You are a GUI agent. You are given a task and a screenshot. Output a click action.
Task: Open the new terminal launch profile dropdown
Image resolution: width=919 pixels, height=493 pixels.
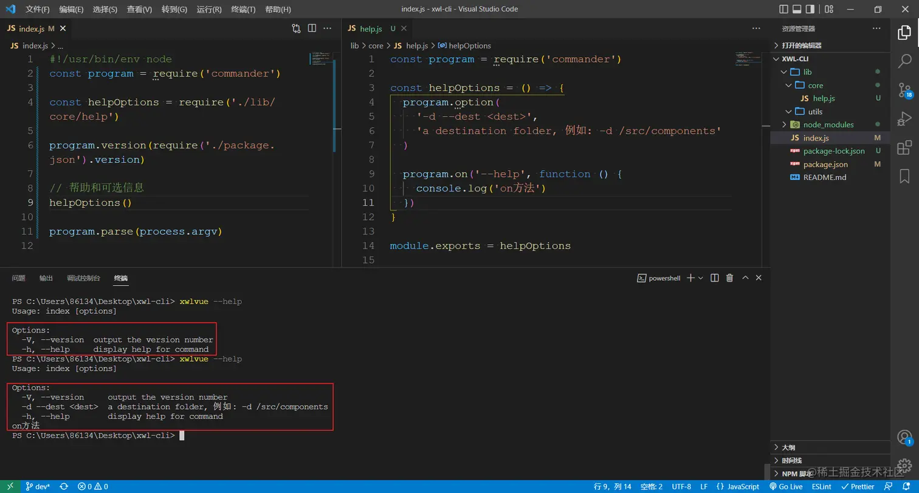click(701, 278)
